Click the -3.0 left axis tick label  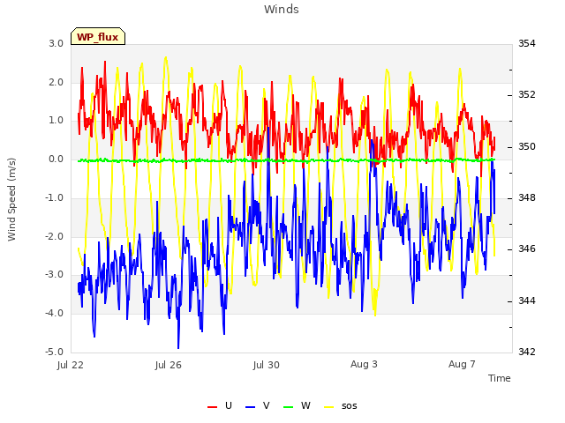[x=55, y=274]
